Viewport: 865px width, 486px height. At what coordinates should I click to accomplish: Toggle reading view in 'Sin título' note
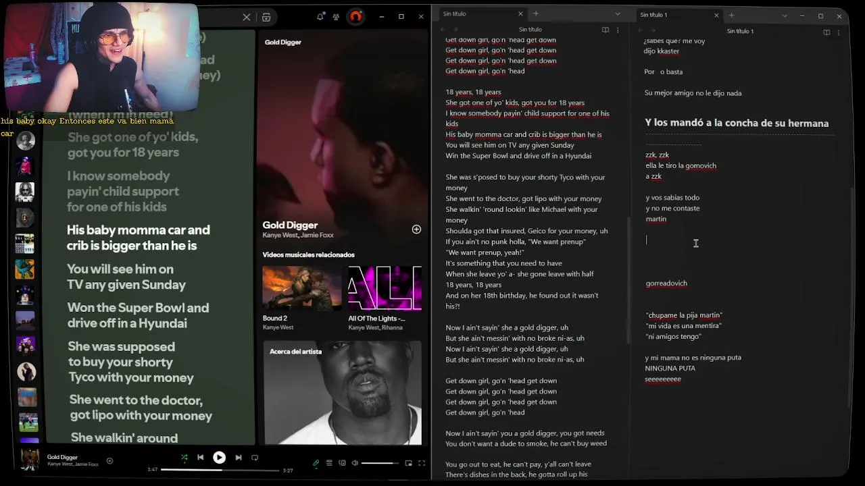(605, 30)
